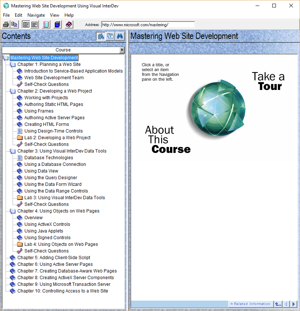Open Introduction to Service-Based Application Models
The width and height of the screenshot is (300, 311).
(x=73, y=71)
